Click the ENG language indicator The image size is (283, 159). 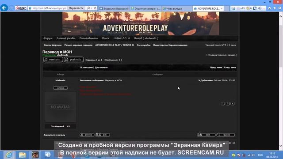click(x=260, y=155)
